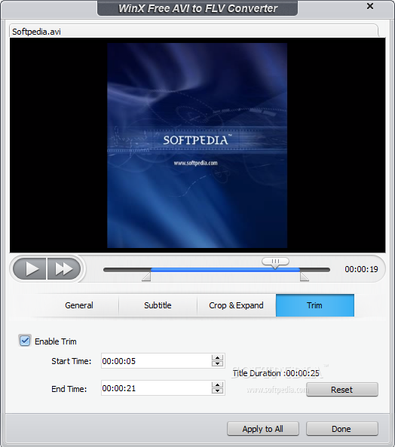395x447 pixels.
Task: Click the Softpedia video preview frame
Action: tap(197, 145)
